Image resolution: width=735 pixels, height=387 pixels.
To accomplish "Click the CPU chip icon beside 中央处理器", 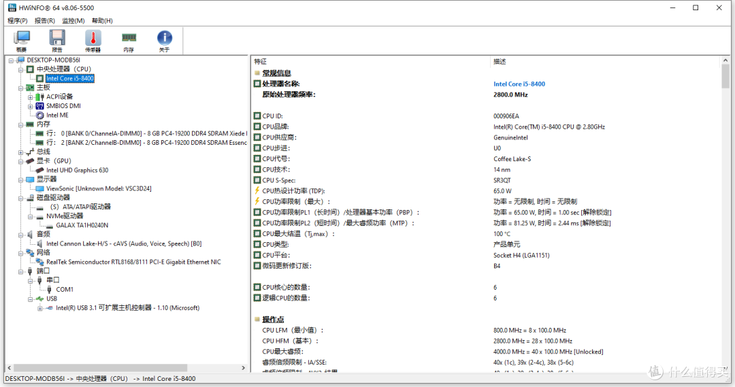I will coord(30,69).
